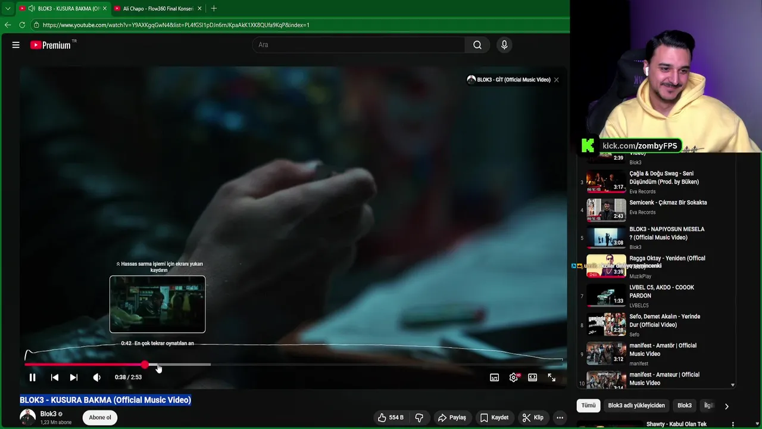
Task: Click the video title BLOK3 - KUSURA BAKMA
Action: (x=105, y=400)
